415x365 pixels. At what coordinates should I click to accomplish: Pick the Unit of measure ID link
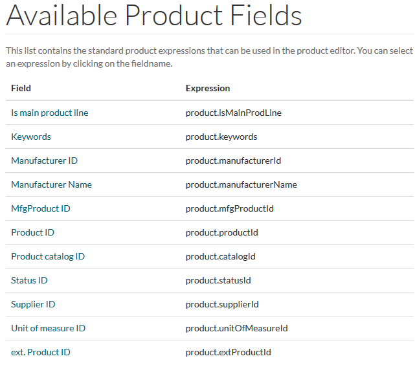48,328
